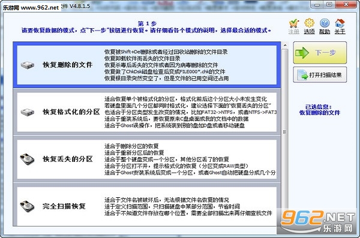Click 打开扫描结果 button text
360x238 pixels.
(325, 75)
